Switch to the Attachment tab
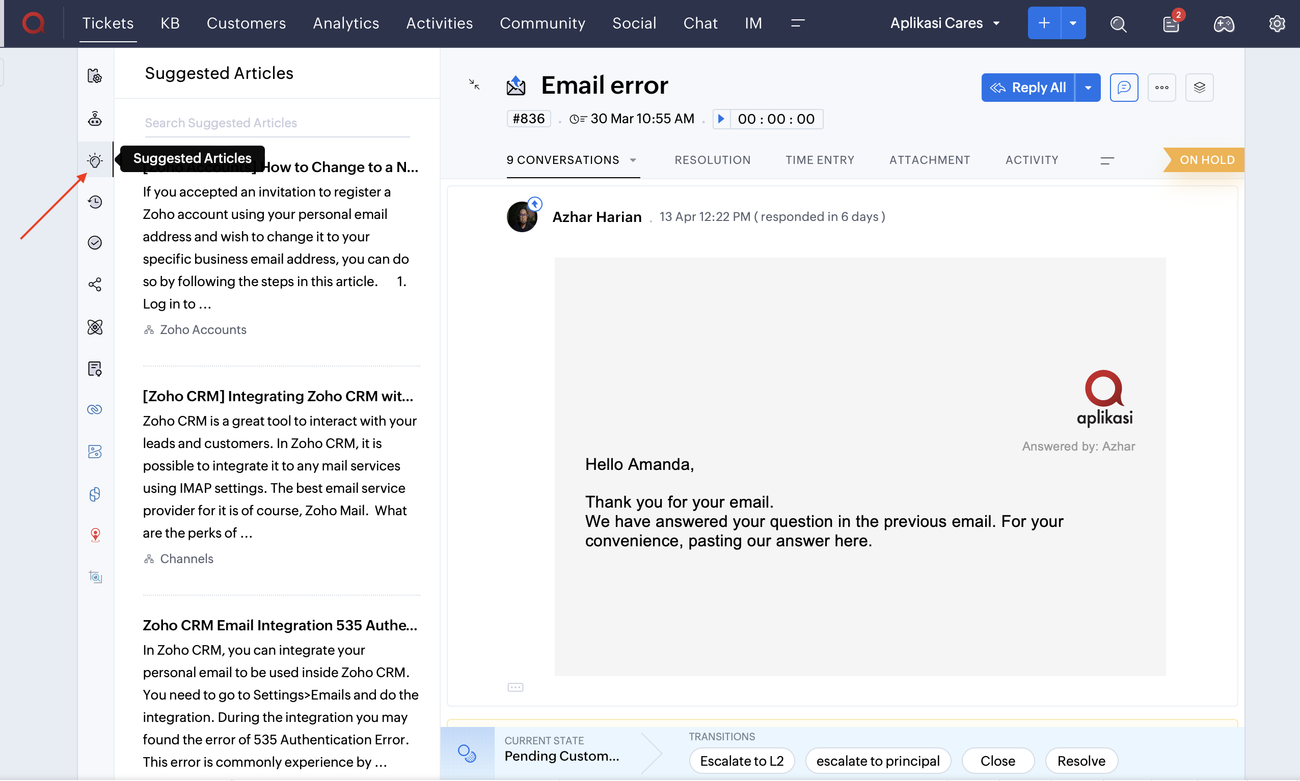The width and height of the screenshot is (1300, 781). 929,160
